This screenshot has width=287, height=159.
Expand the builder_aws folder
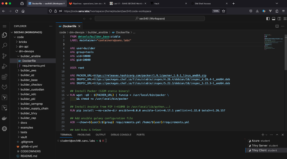(28, 70)
